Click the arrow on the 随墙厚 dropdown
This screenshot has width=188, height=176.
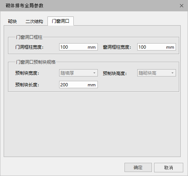point(94,73)
